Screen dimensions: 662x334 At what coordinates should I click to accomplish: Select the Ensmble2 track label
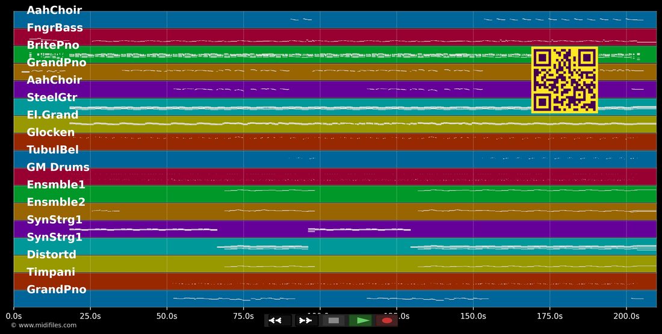tap(56, 202)
